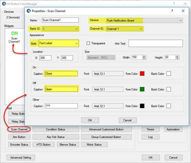Click the Relay Button add button

tap(17, 114)
